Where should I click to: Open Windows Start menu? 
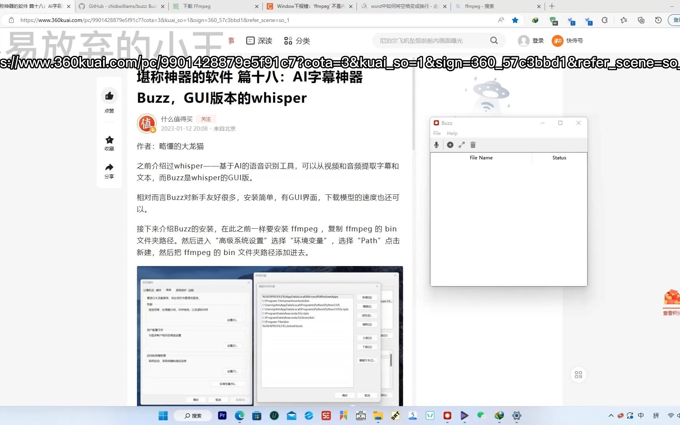(163, 416)
